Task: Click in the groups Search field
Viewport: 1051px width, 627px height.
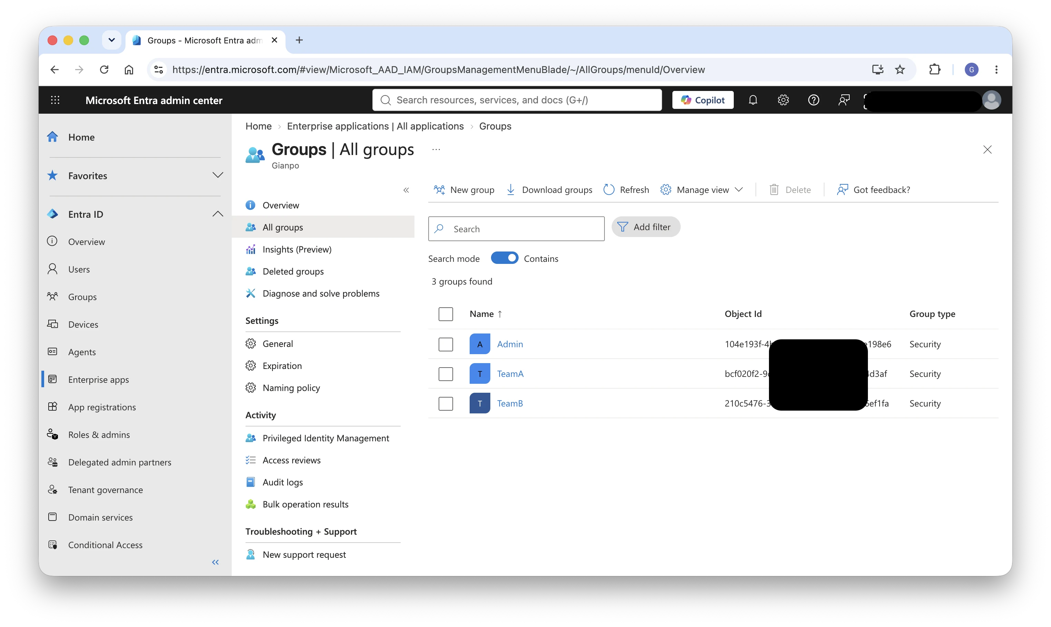Action: coord(516,228)
